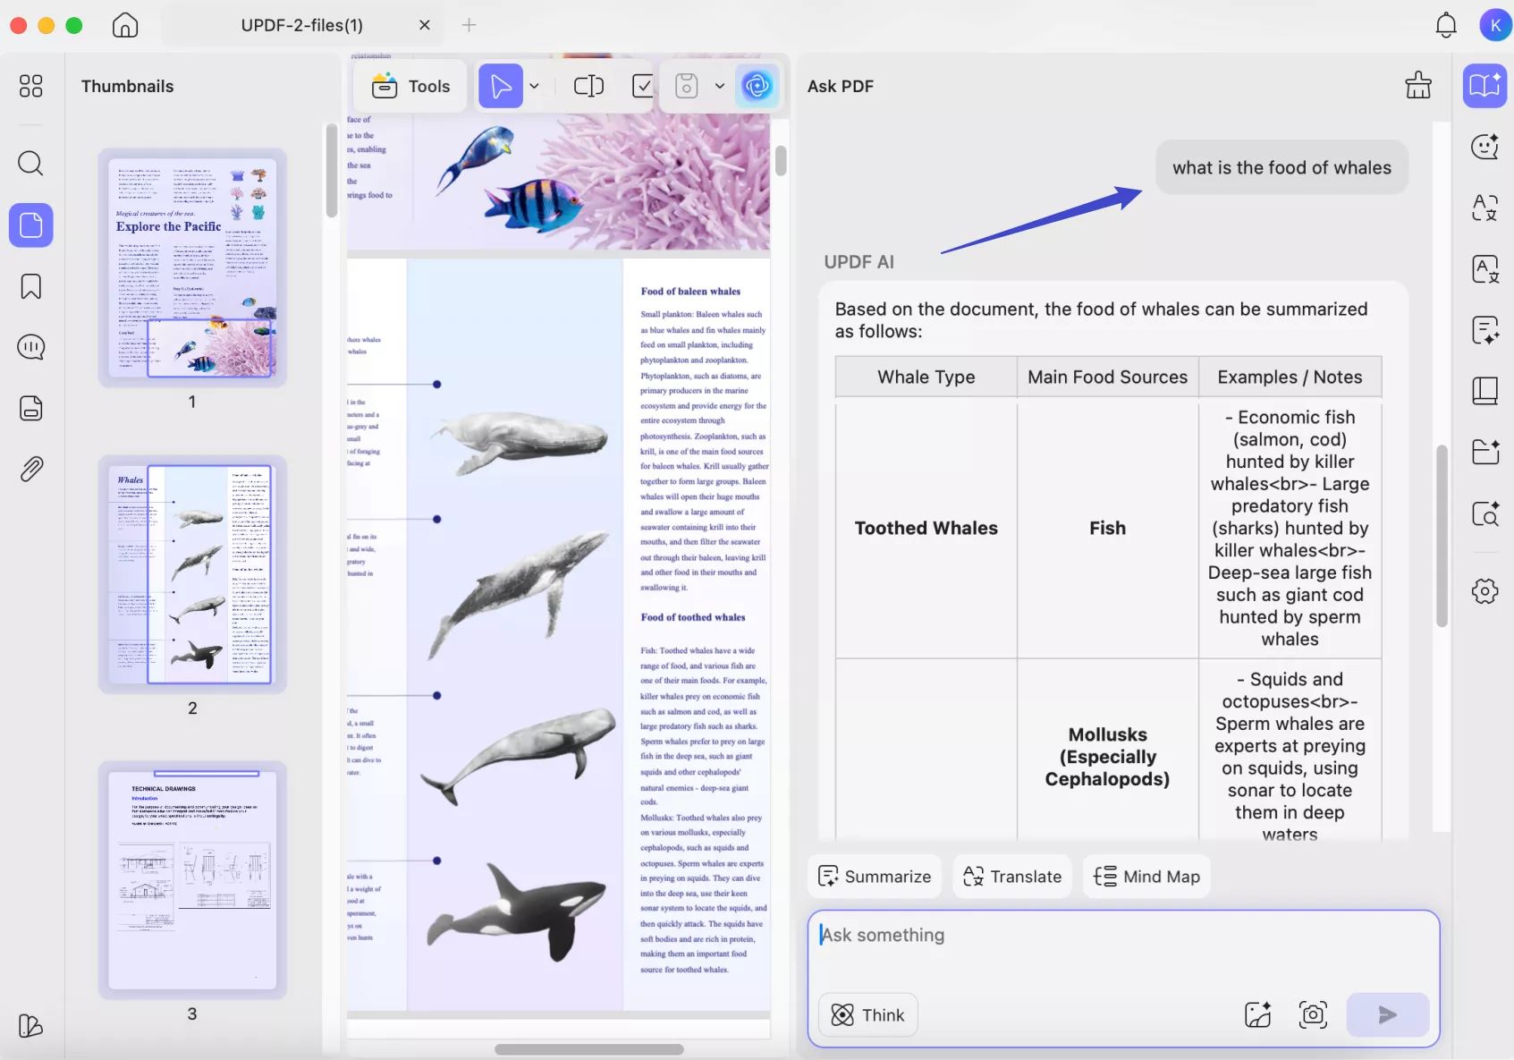1514x1060 pixels.
Task: Add a new tab
Action: click(469, 25)
